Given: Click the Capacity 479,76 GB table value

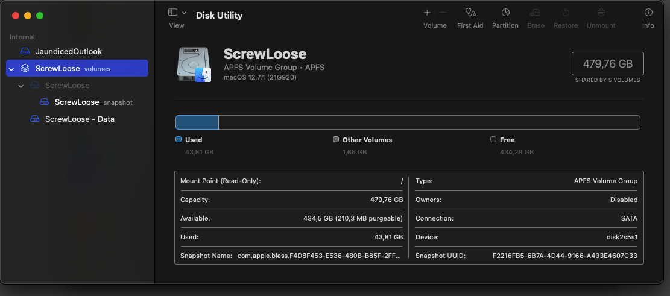Looking at the screenshot, I should (387, 200).
